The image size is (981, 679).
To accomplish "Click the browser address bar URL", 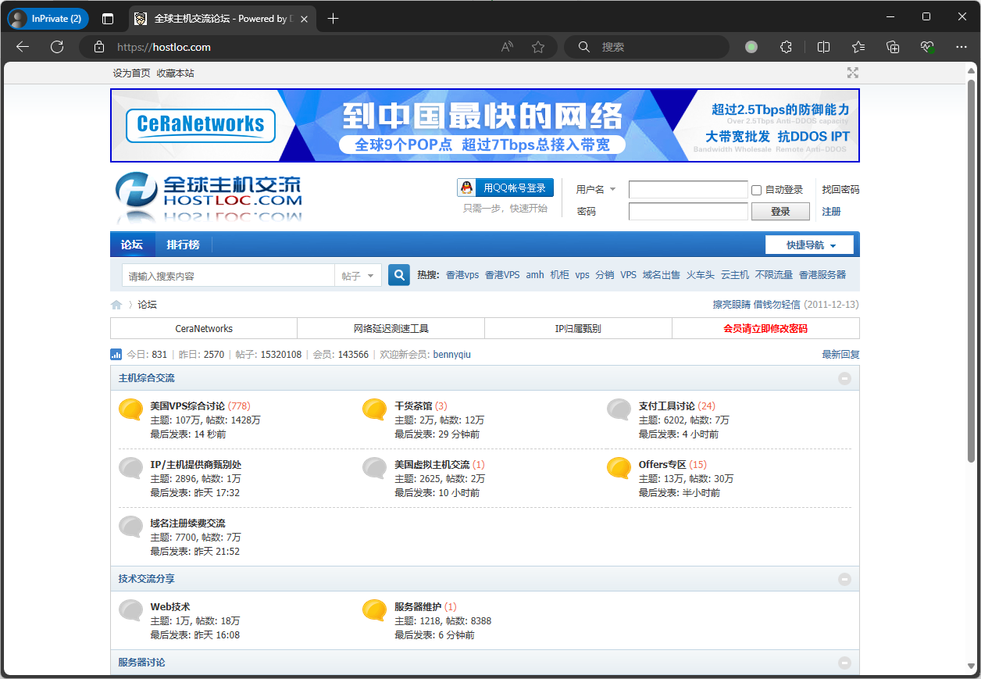I will tap(164, 47).
